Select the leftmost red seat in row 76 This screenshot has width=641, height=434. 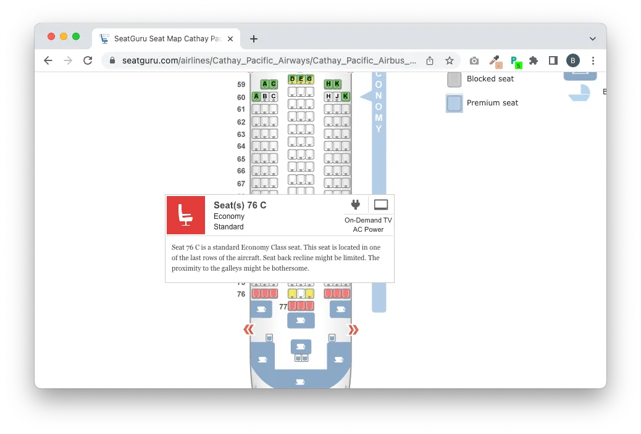256,293
